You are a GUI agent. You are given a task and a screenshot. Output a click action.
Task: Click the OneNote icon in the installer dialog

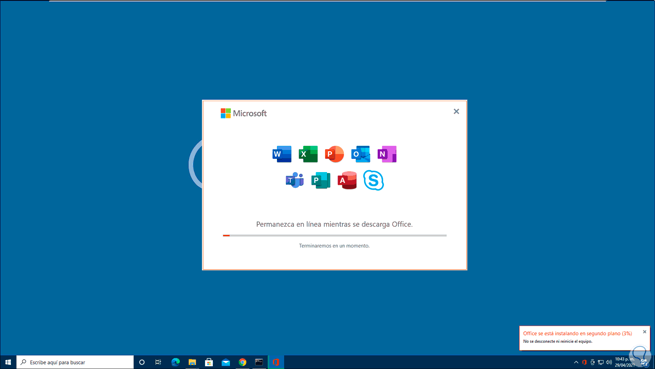click(x=387, y=154)
